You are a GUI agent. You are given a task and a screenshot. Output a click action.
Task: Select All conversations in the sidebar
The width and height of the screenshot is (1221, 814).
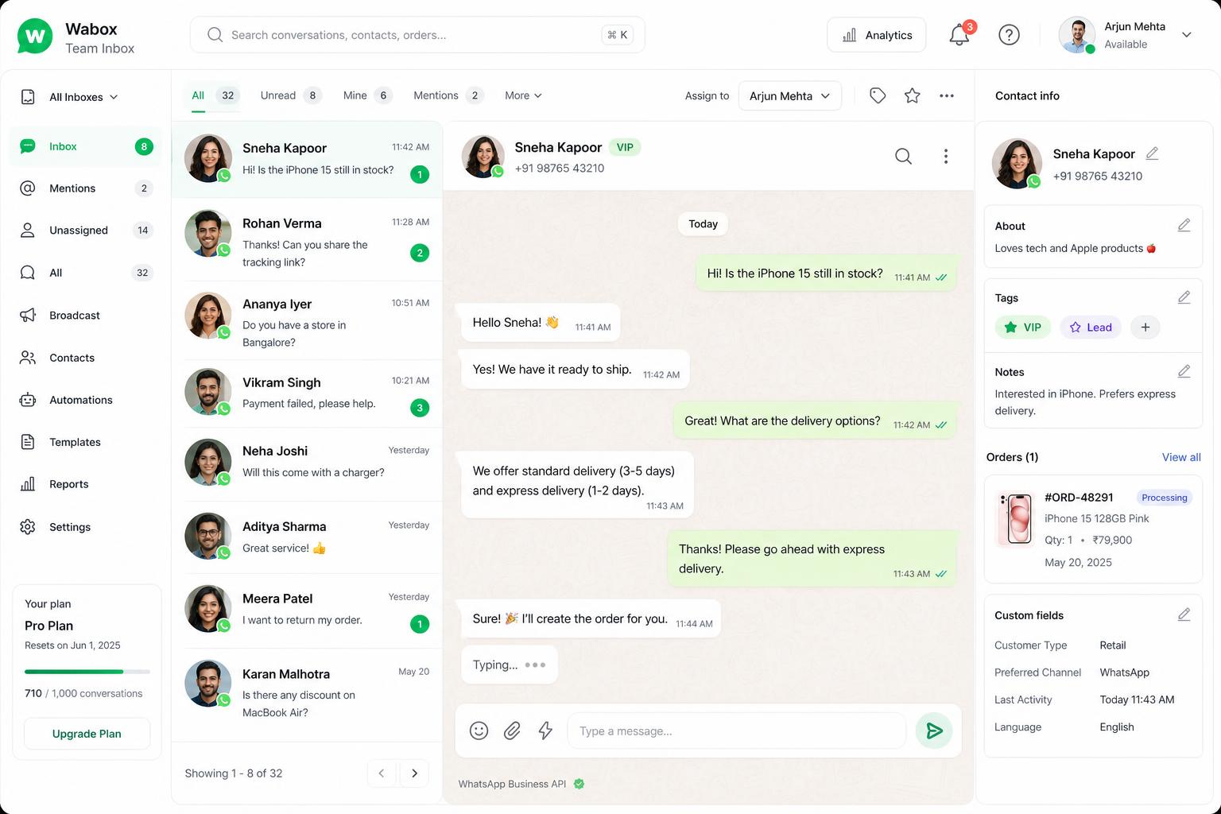pos(85,273)
